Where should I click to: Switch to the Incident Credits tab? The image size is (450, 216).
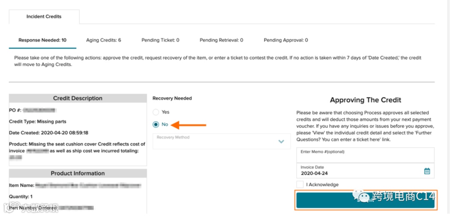pos(44,17)
